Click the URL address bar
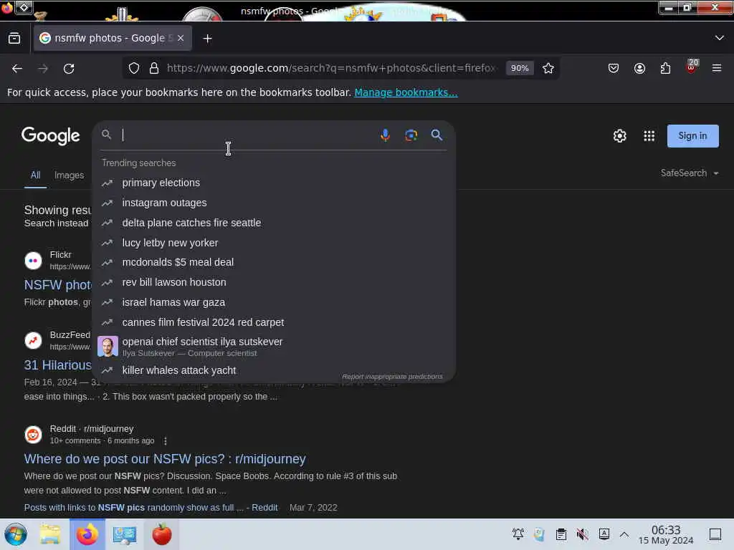This screenshot has height=550, width=734. [x=331, y=68]
